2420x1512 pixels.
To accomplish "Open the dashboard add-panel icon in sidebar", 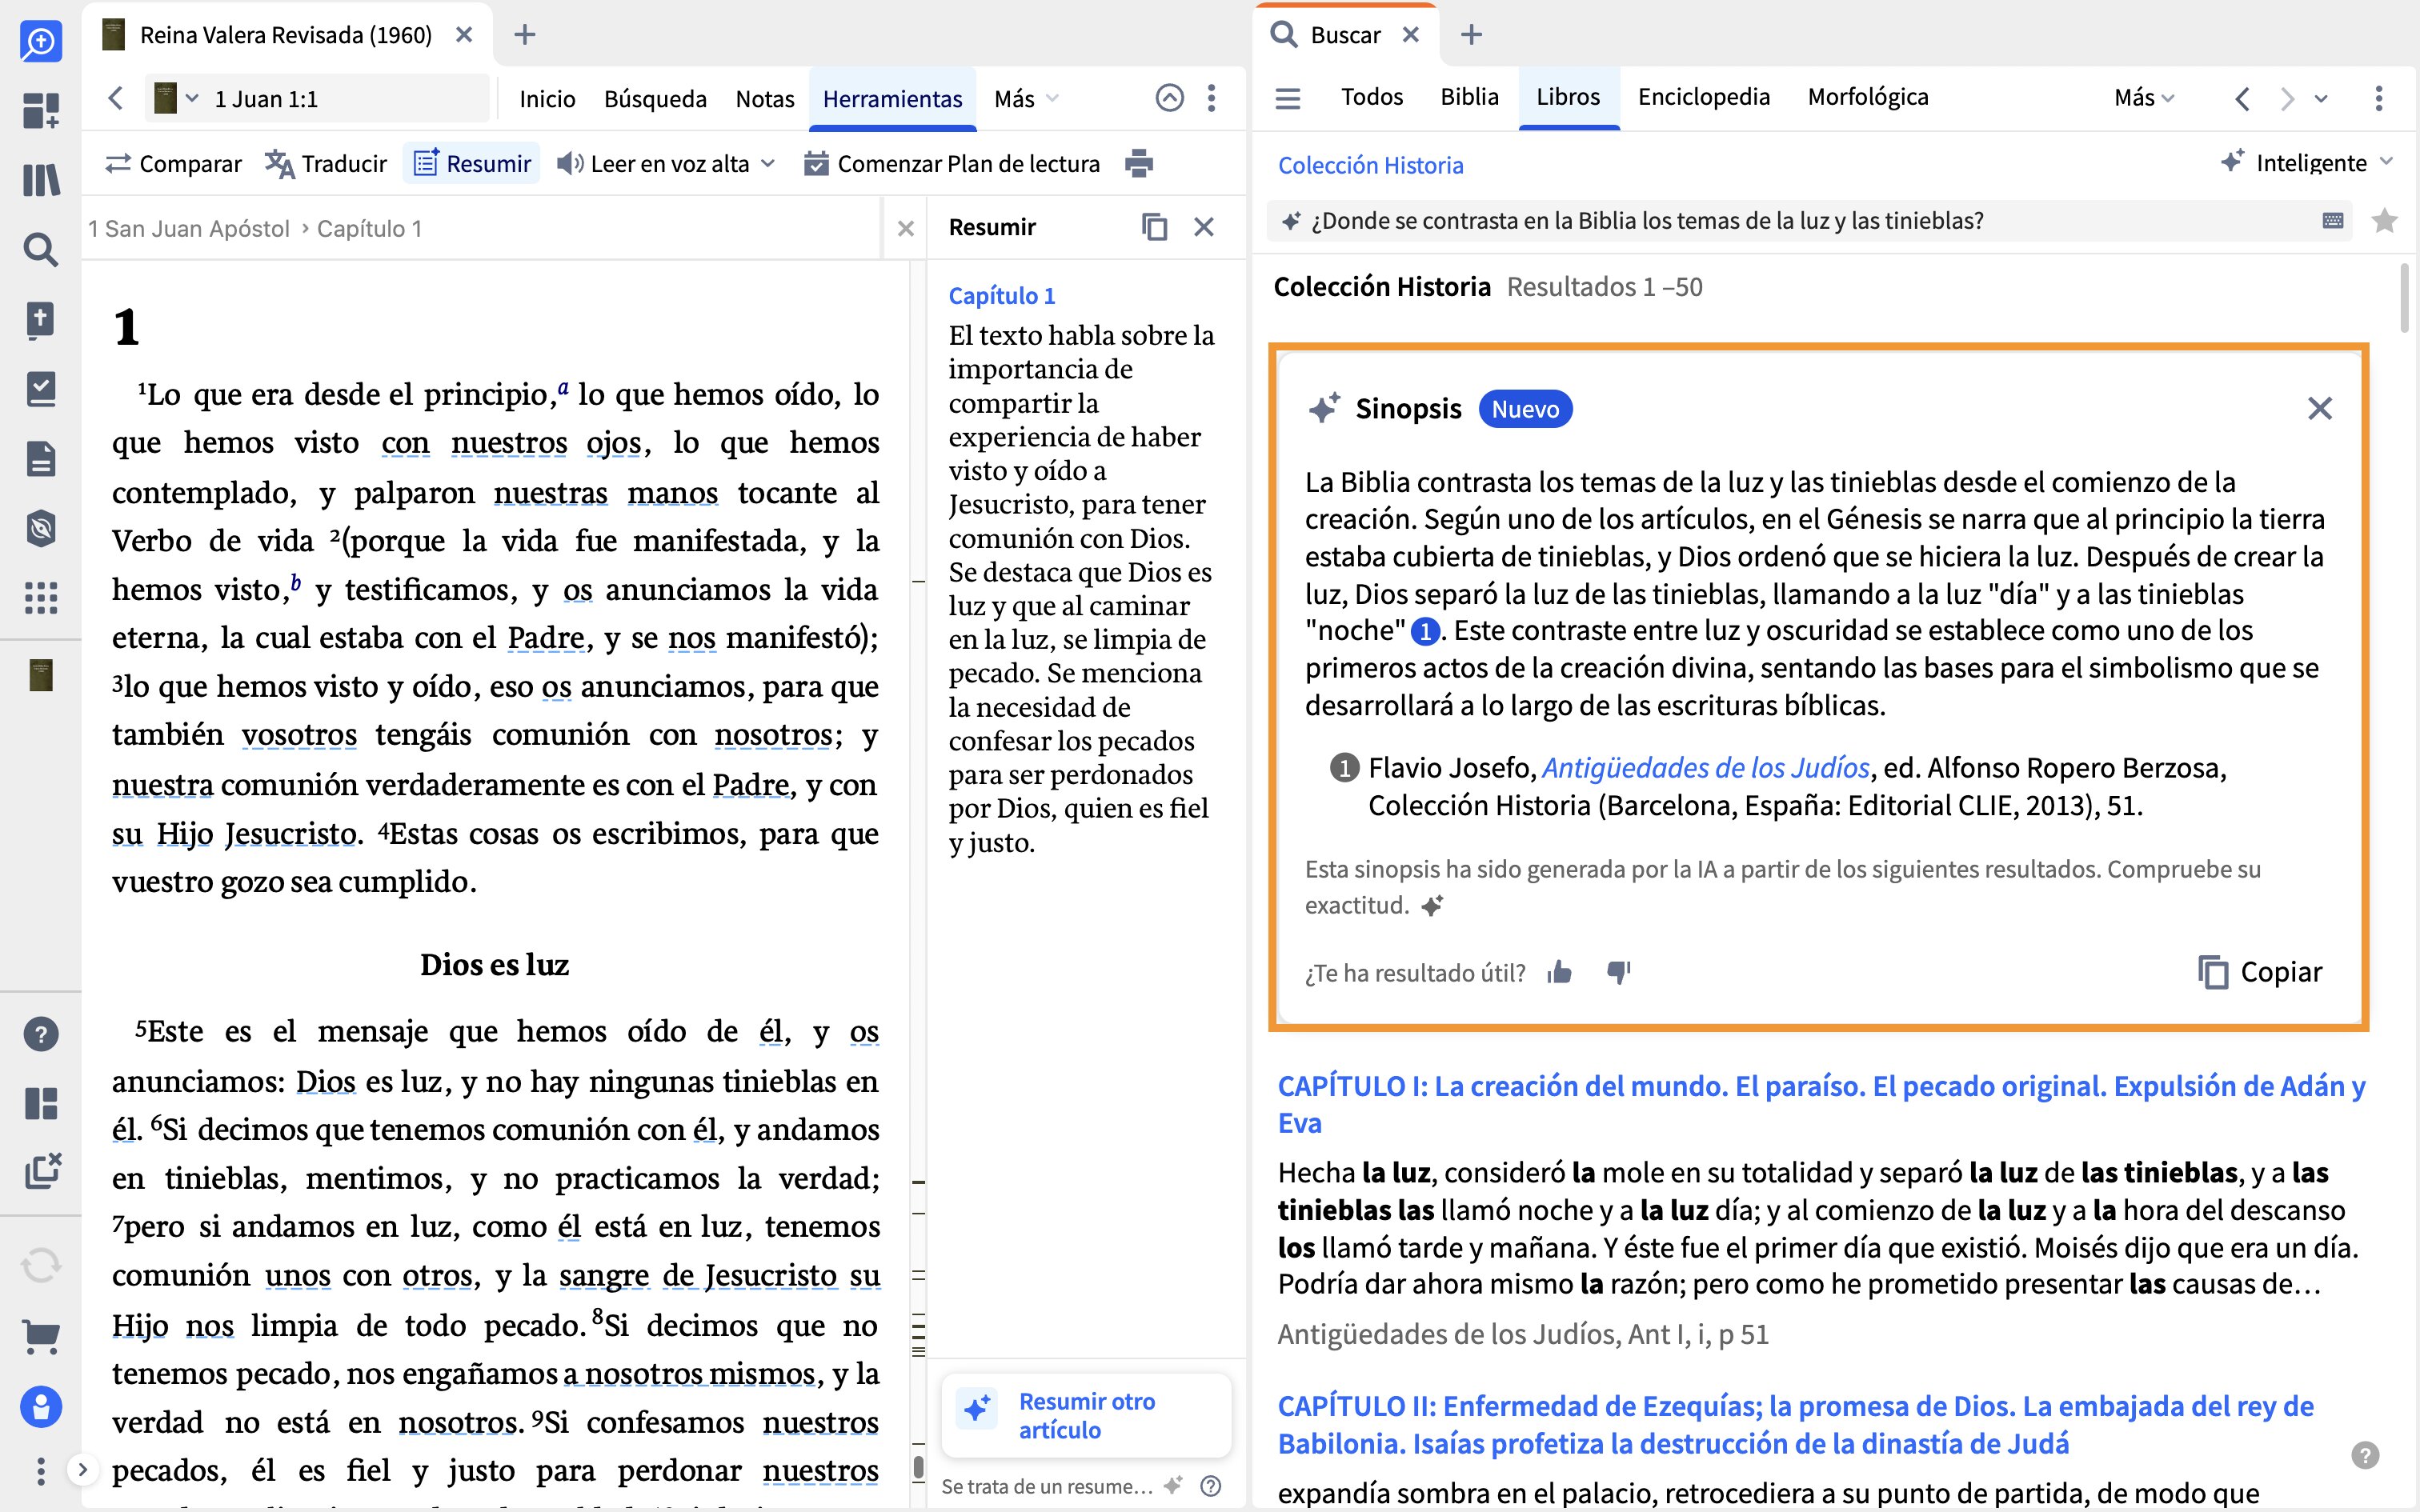I will 41,111.
